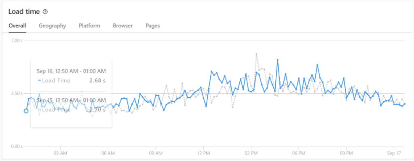
Task: Click the 3.50 s y-axis label
Action: click(x=17, y=93)
